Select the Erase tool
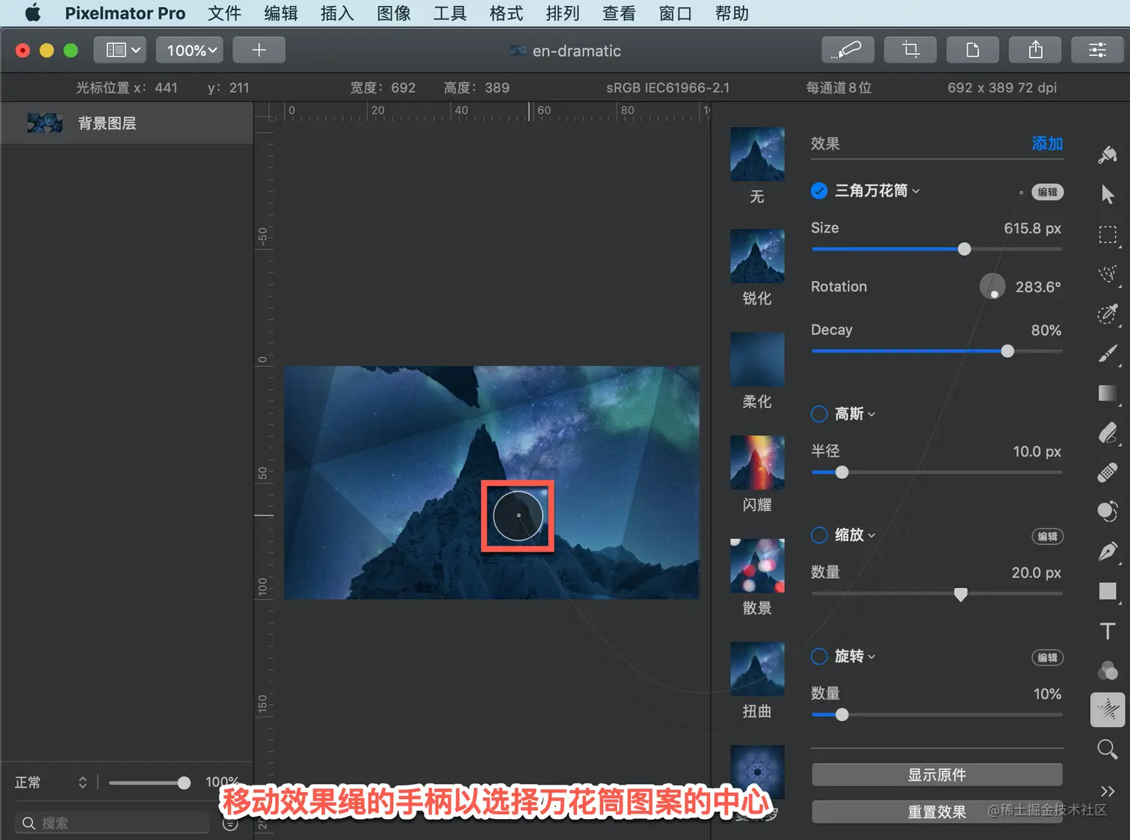1130x840 pixels. (x=1108, y=433)
